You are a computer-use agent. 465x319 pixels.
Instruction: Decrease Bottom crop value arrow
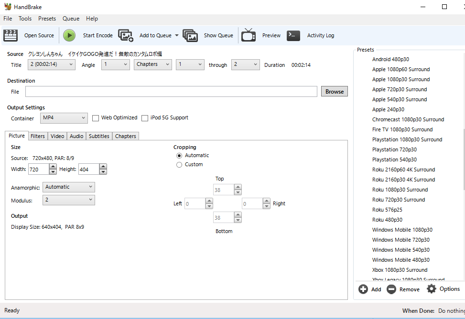click(x=238, y=220)
